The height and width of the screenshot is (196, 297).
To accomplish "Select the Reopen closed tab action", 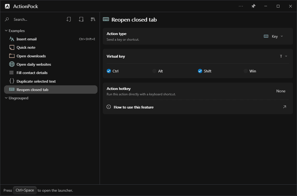I will click(x=51, y=89).
